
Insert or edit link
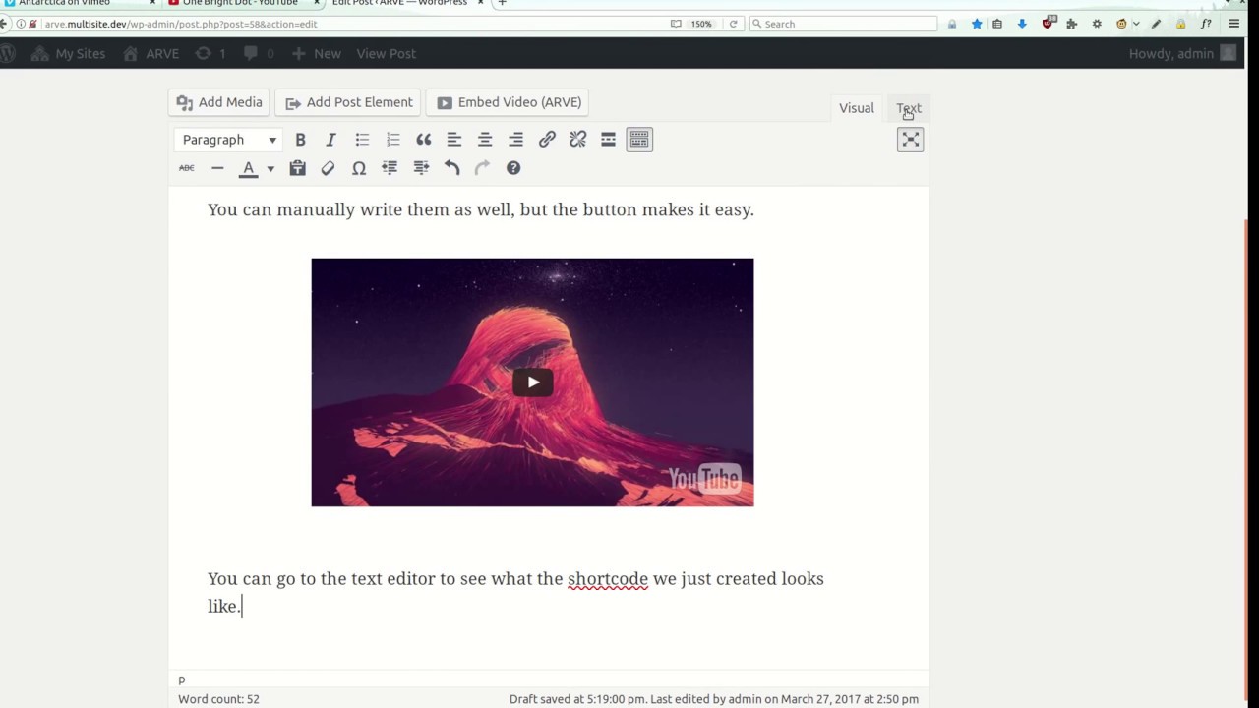point(547,140)
